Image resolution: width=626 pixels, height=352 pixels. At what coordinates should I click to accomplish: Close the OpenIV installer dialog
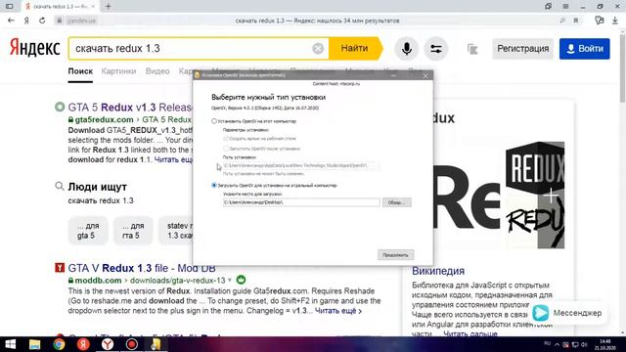(x=425, y=75)
